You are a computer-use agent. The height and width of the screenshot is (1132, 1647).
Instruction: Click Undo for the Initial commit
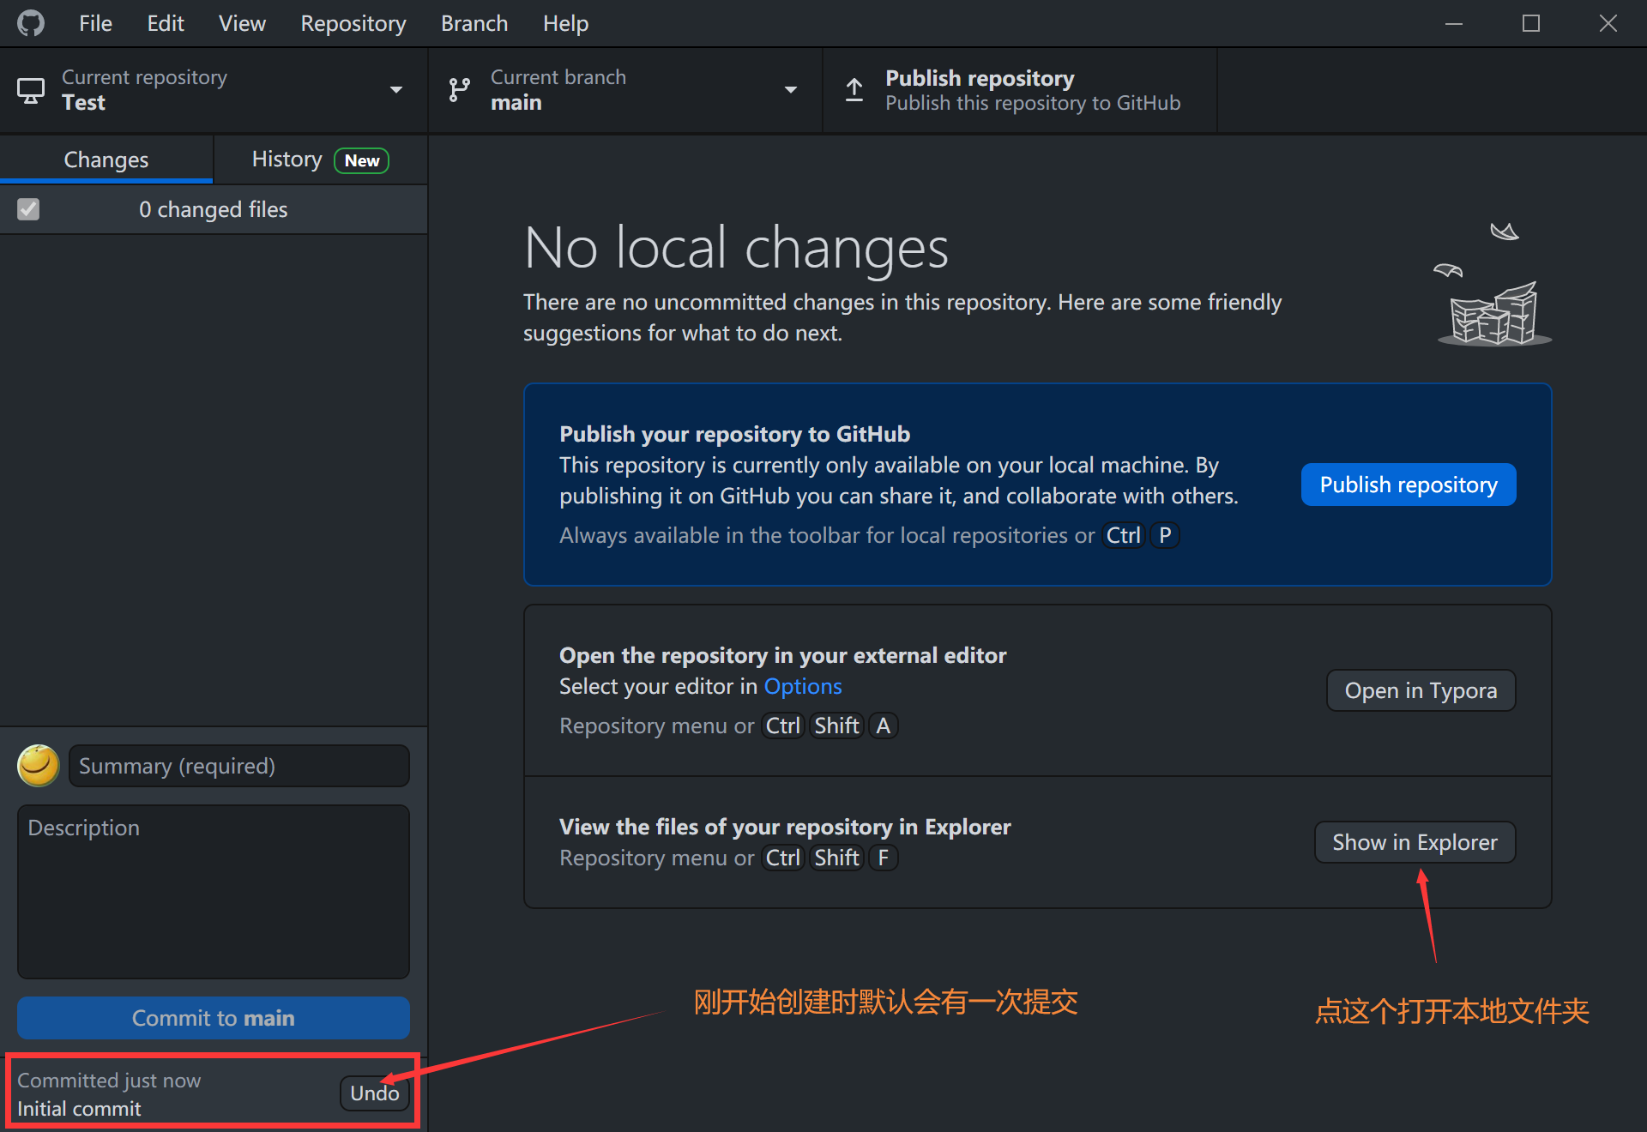tap(374, 1093)
